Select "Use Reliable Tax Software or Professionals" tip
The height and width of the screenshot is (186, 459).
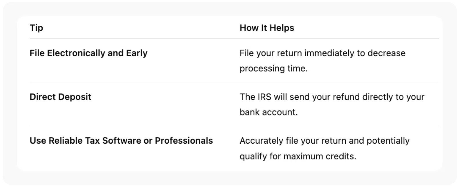pos(121,141)
